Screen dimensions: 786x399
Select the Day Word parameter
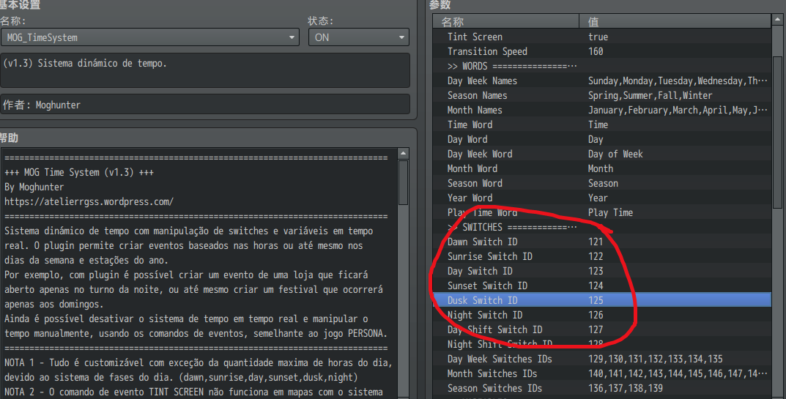tap(602, 139)
